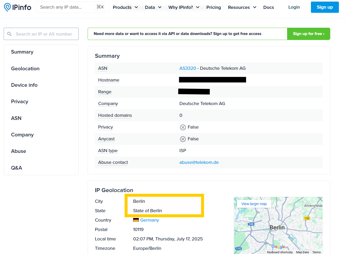This screenshot has width=347, height=254.
Task: Click the local time 02:07 PM value
Action: coord(168,239)
